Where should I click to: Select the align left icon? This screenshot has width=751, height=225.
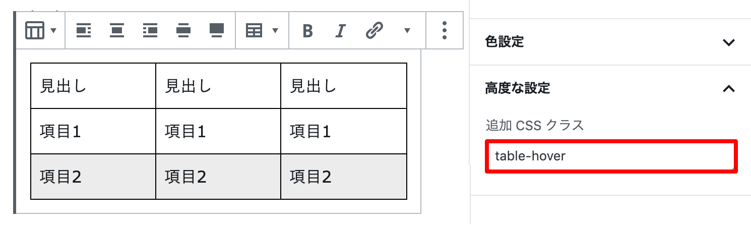coord(84,31)
